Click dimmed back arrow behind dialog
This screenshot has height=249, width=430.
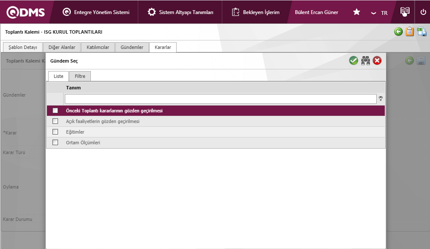point(409,60)
